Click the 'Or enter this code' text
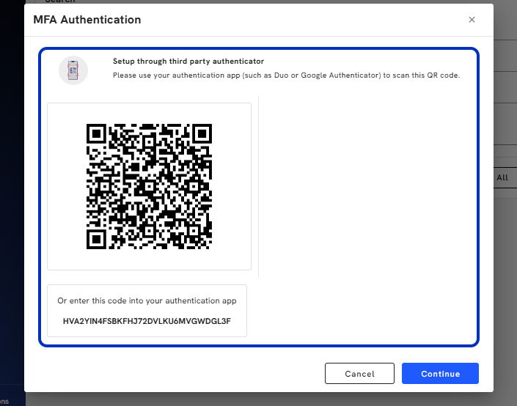 [147, 300]
